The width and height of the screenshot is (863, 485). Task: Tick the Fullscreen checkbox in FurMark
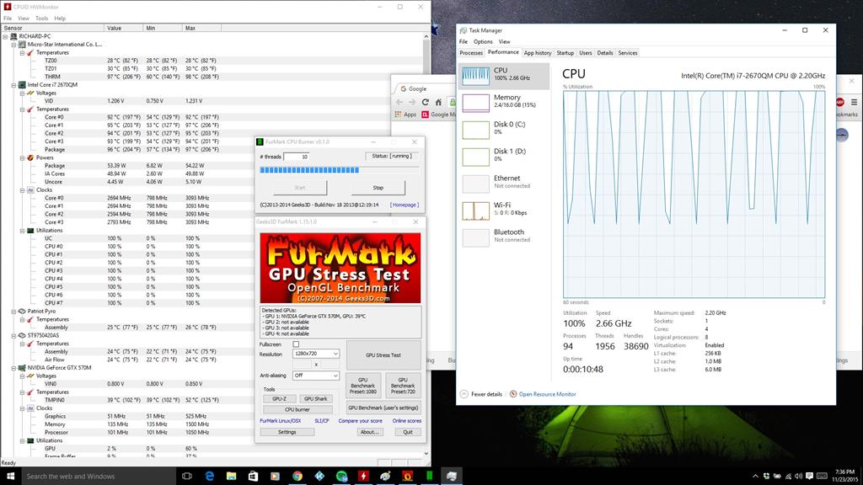point(296,344)
